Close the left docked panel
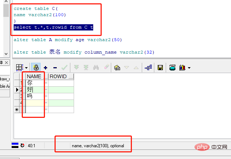The width and height of the screenshot is (231, 159). [7, 63]
